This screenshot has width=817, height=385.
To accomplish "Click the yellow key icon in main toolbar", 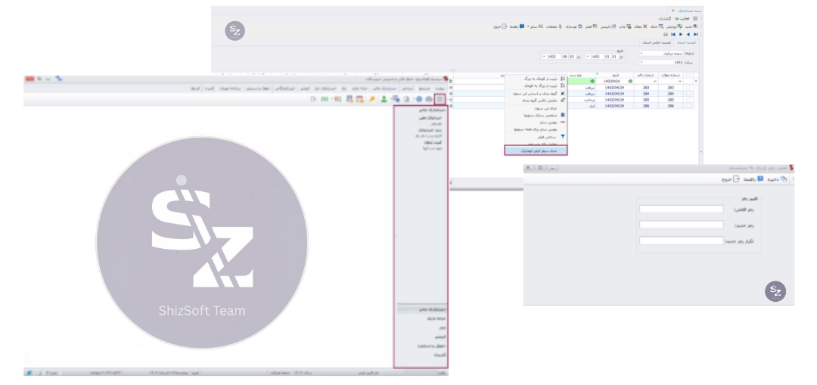I will point(372,99).
